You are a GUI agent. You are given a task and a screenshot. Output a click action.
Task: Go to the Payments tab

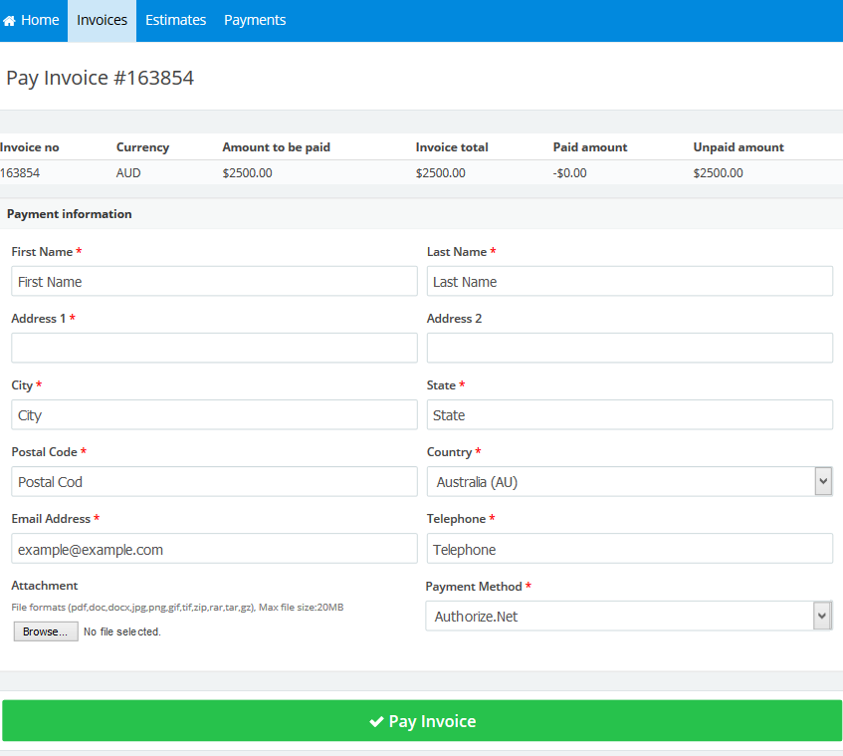[x=255, y=21]
